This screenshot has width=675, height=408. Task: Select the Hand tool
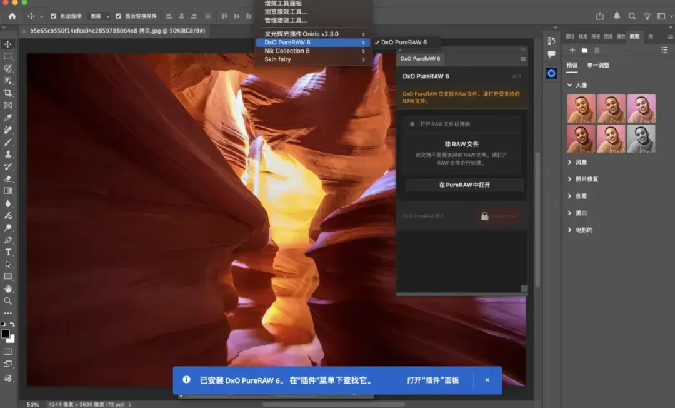7,288
